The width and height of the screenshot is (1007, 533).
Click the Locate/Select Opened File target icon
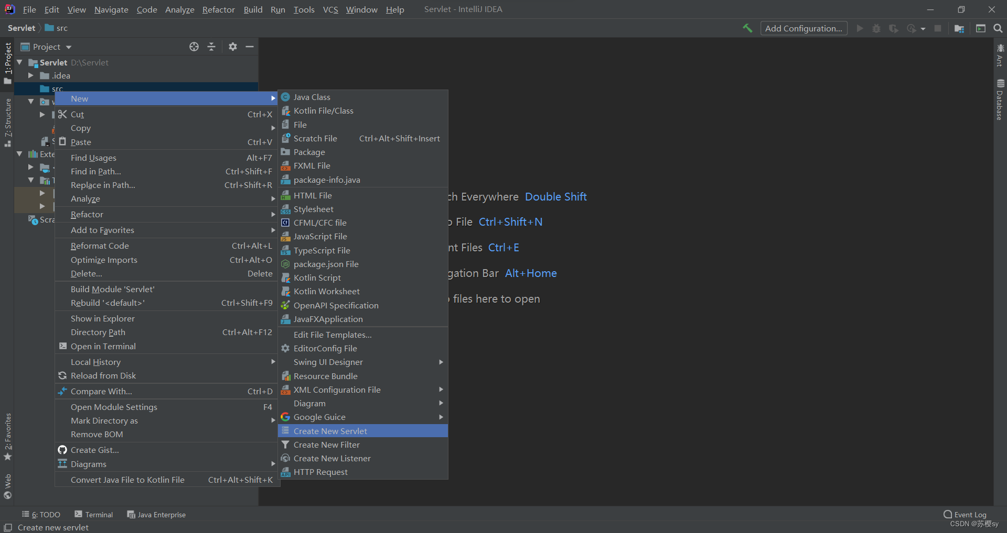point(194,47)
